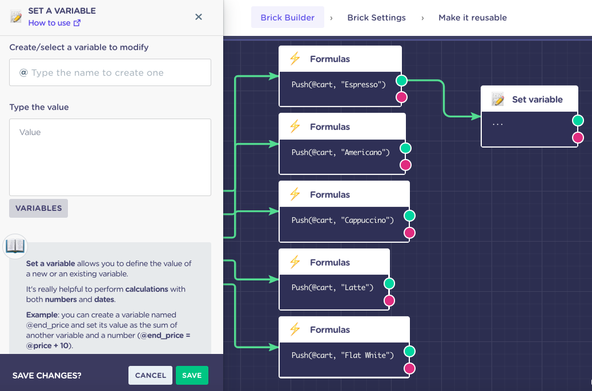Image resolution: width=592 pixels, height=391 pixels.
Task: Save changes with the SAVE button
Action: (x=192, y=375)
